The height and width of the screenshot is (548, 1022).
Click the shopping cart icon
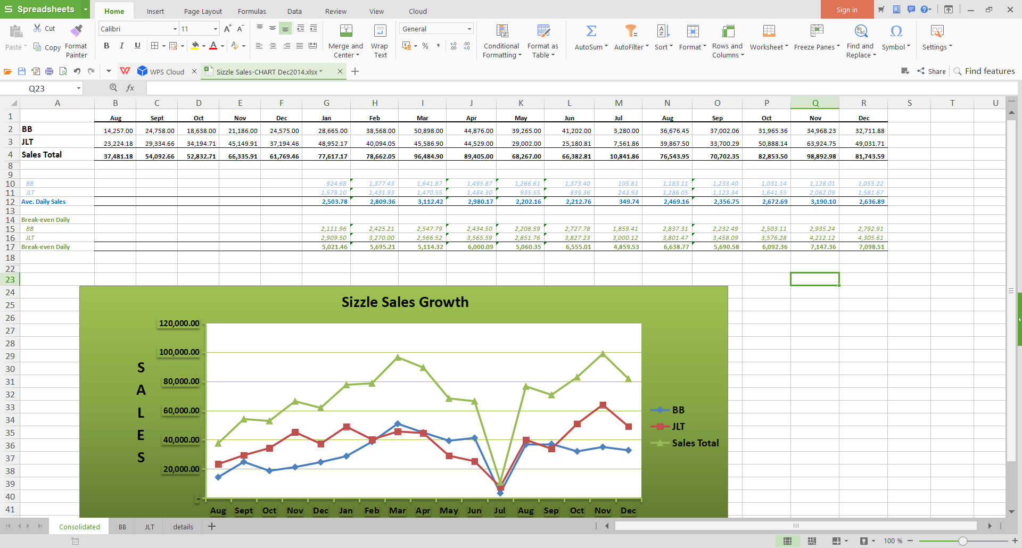point(881,10)
